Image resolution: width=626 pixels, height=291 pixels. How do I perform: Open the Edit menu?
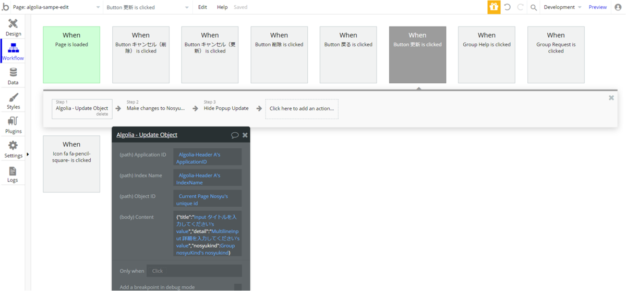pos(202,7)
